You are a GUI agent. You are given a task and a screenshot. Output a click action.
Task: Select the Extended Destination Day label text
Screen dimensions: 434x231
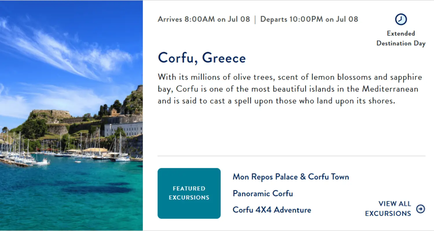pos(401,38)
